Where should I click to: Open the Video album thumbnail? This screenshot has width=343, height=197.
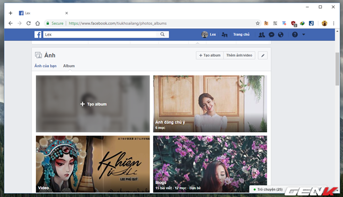[x=93, y=164]
